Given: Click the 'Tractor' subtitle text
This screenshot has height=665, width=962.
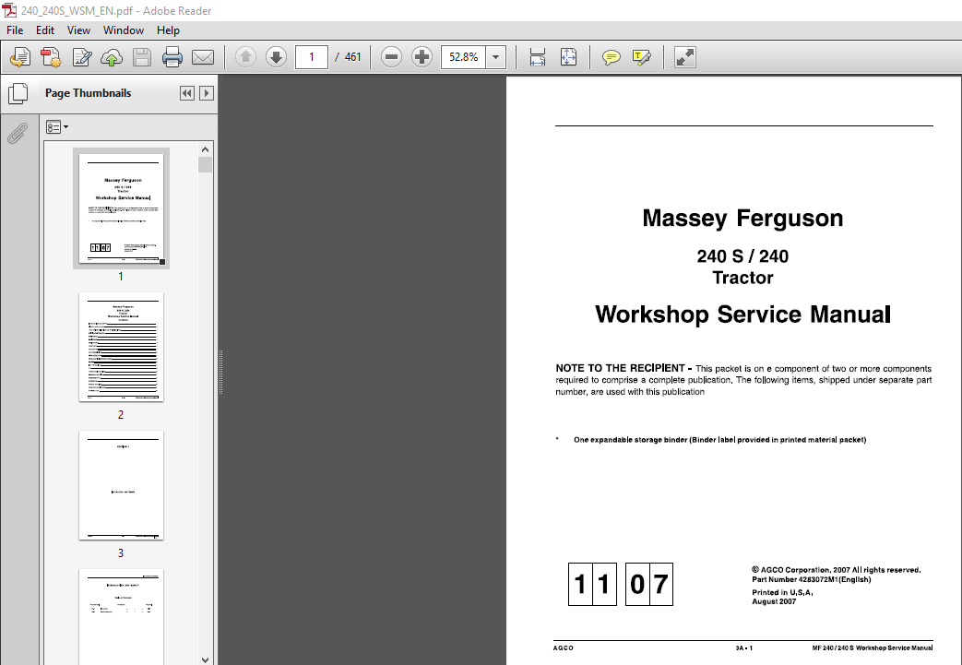Looking at the screenshot, I should pos(742,278).
